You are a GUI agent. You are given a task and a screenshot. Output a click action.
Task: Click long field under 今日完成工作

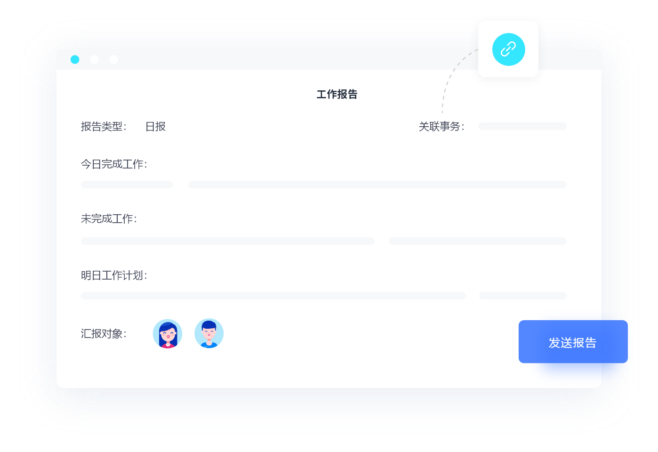377,185
